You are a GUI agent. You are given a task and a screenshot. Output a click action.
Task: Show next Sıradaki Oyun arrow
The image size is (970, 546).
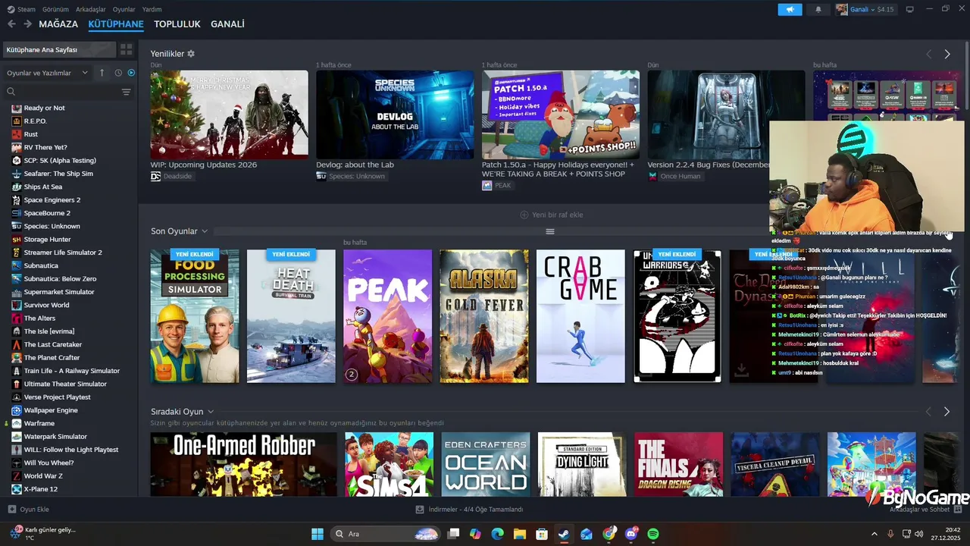point(947,411)
